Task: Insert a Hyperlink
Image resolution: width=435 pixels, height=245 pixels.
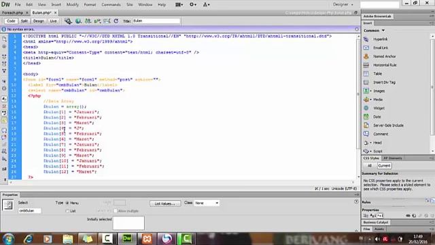Action: (380, 39)
